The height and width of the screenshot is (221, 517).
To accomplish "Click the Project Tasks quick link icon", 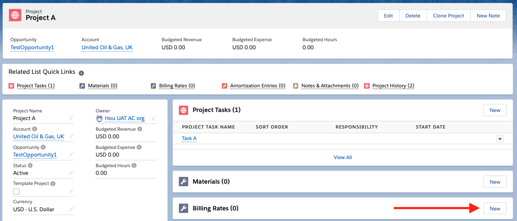I will tap(11, 86).
